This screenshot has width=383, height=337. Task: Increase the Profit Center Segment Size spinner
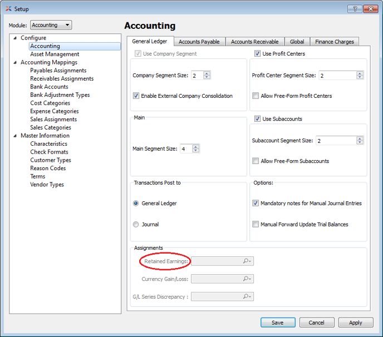coord(360,73)
